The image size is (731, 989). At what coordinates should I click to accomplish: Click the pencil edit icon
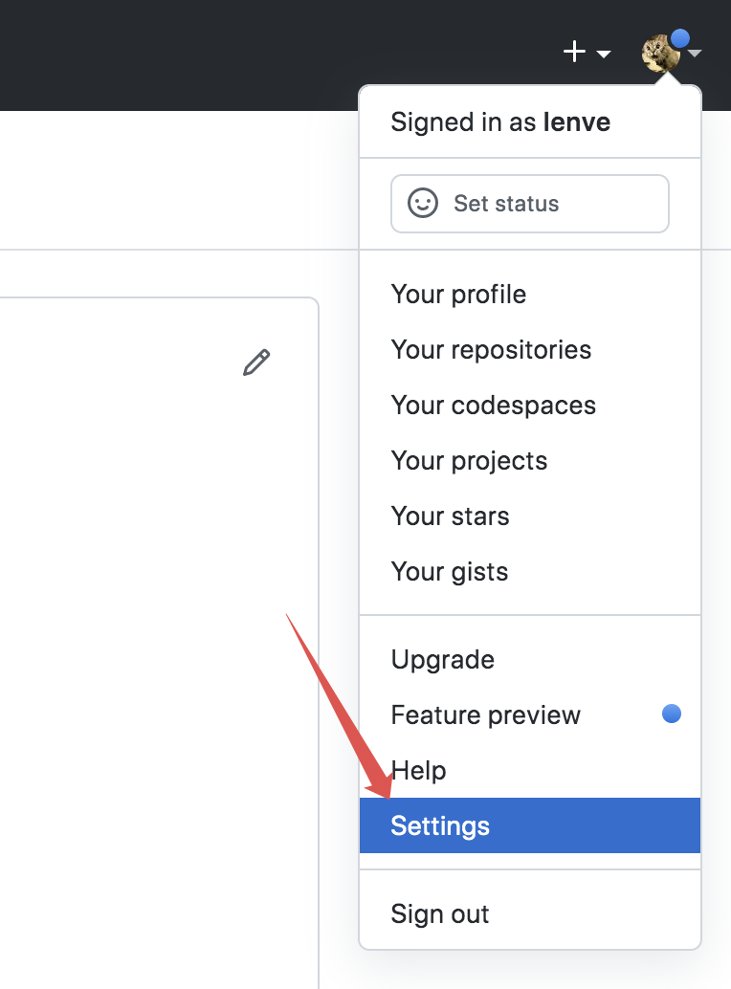pos(256,363)
